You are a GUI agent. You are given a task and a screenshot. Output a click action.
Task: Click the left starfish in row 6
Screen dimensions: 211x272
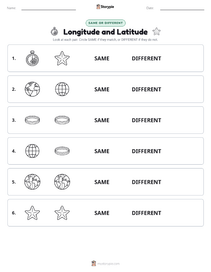coord(32,213)
